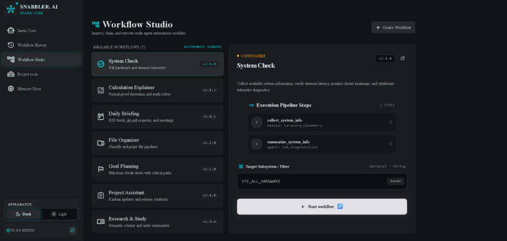The width and height of the screenshot is (507, 241).
Task: Click the collect_system_info pipeline step
Action: pyautogui.click(x=321, y=122)
